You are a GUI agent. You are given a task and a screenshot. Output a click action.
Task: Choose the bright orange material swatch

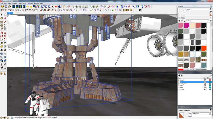(204, 48)
